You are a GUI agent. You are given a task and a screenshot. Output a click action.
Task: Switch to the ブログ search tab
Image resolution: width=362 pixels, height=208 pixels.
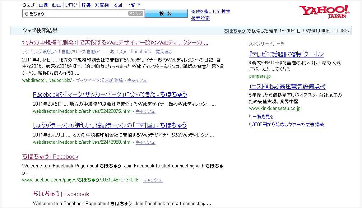tap(71, 5)
